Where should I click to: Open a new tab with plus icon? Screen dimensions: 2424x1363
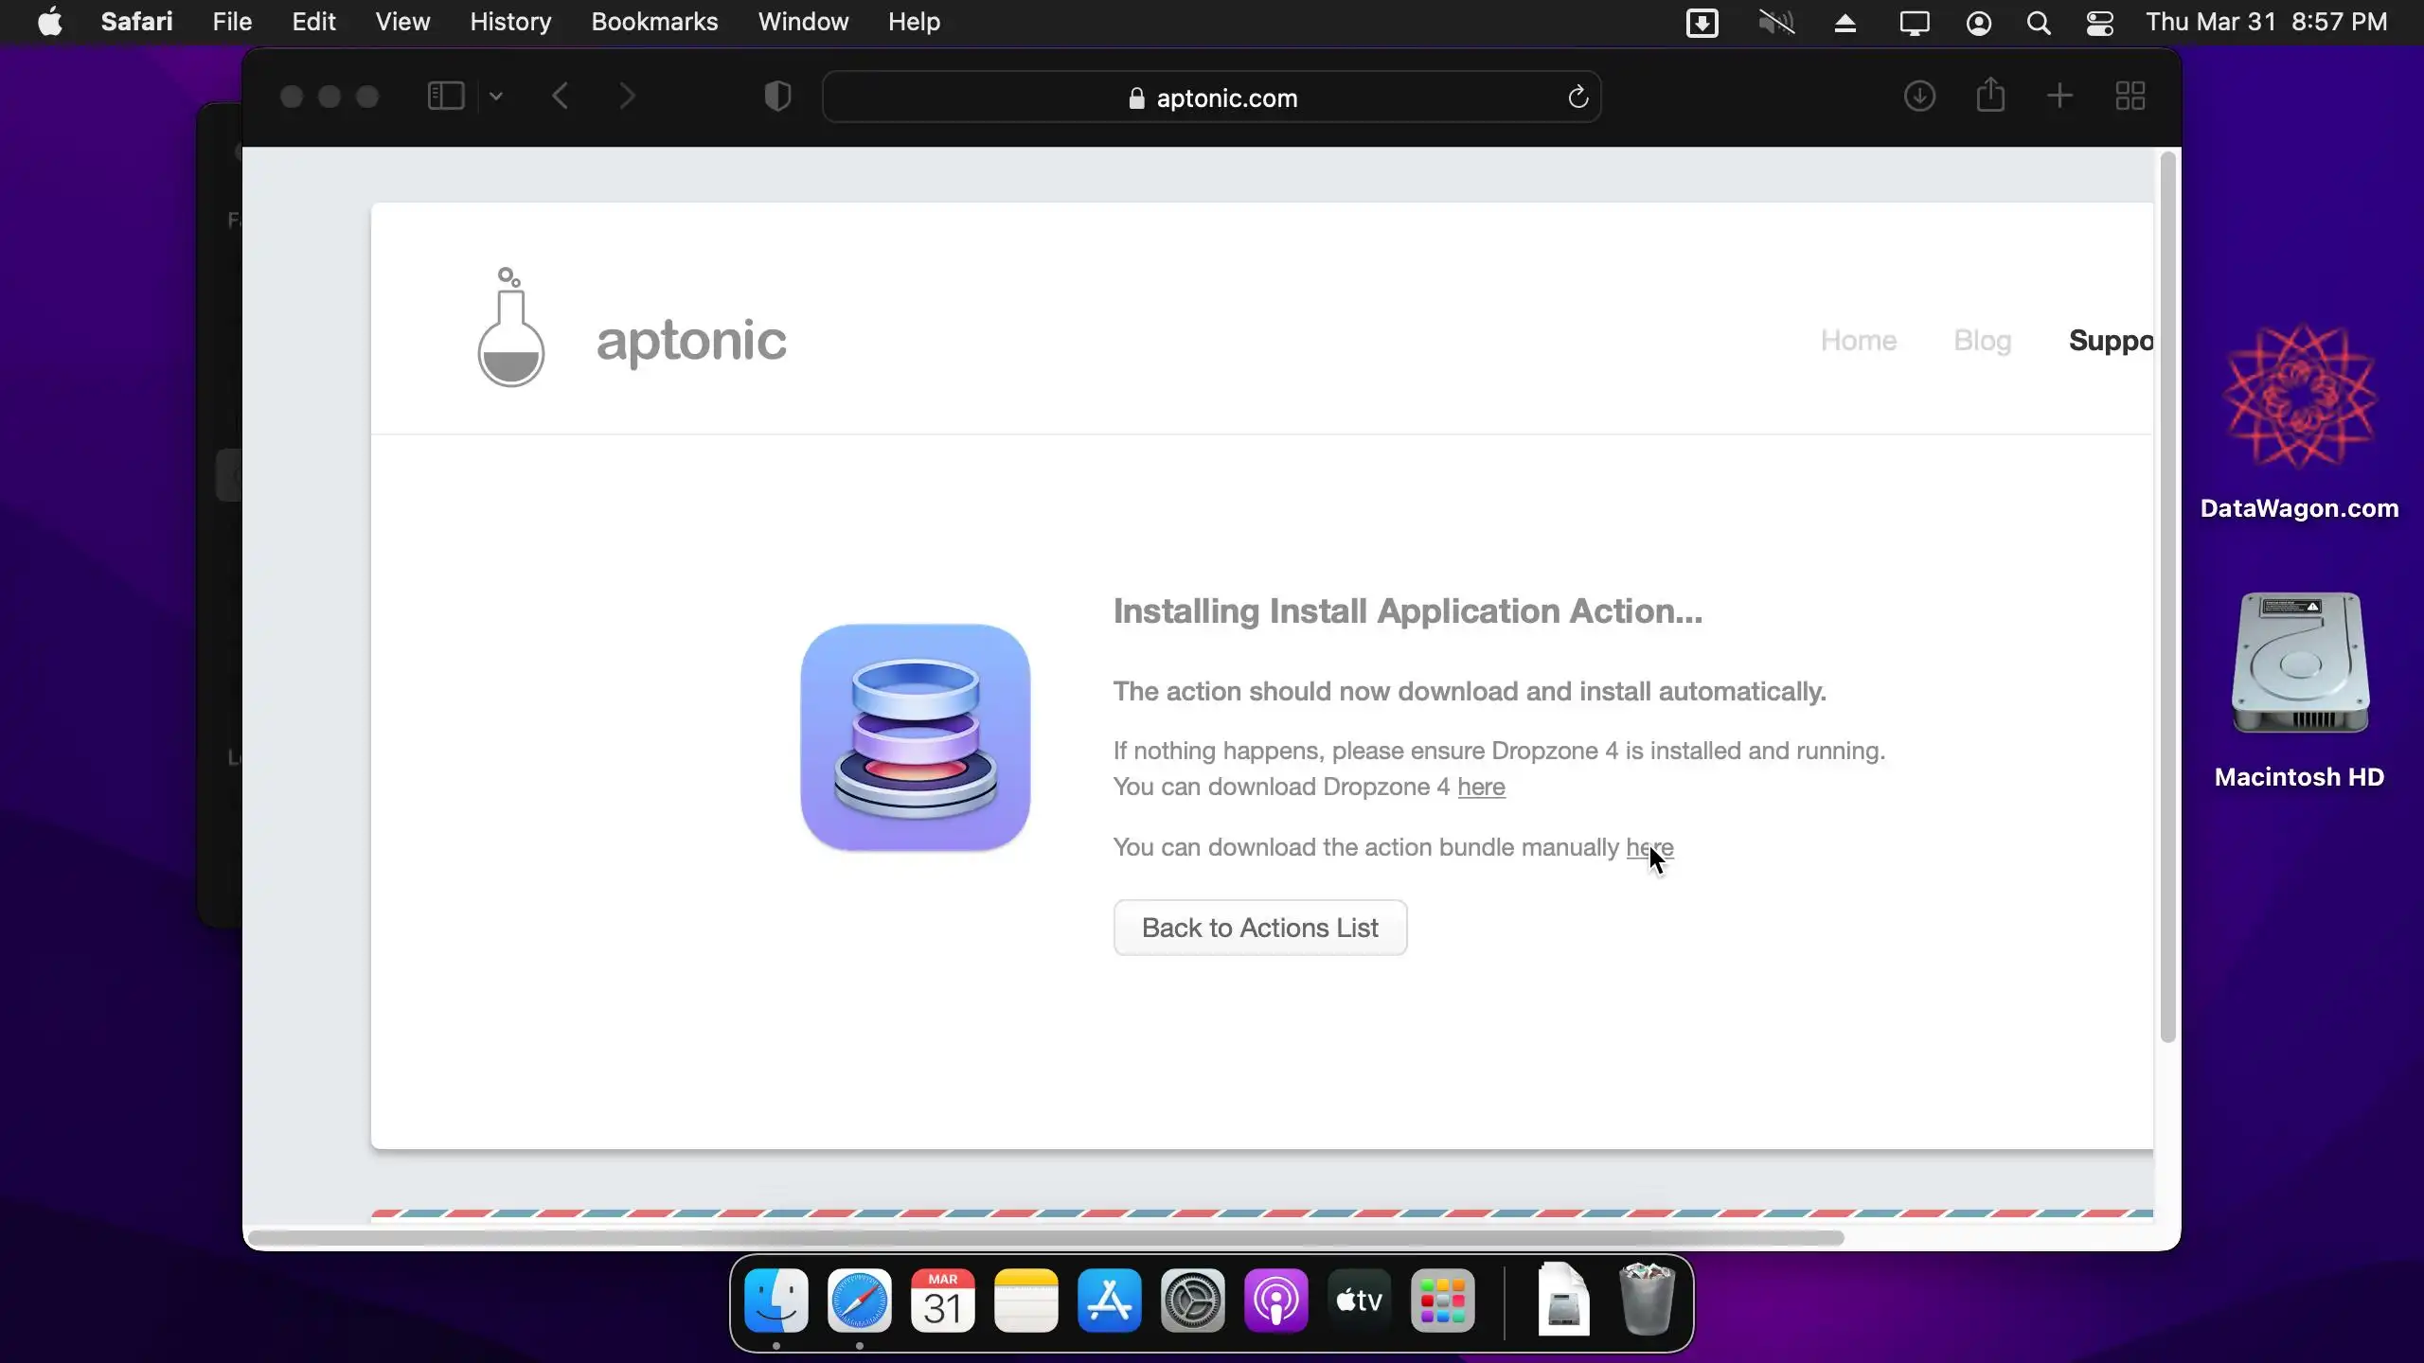click(2059, 97)
